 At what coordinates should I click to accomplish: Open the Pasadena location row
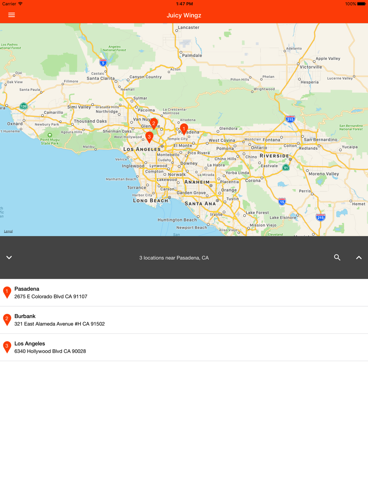[x=184, y=292]
